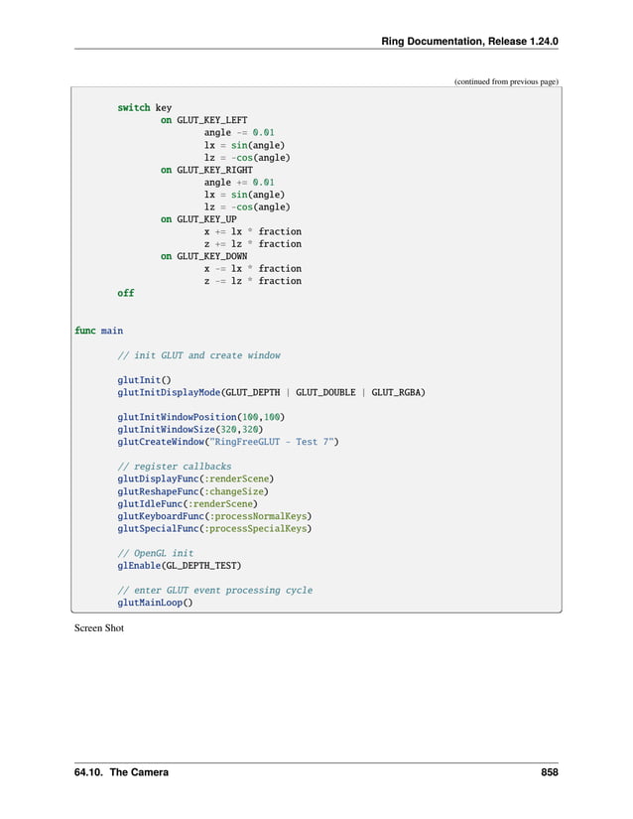Click the 'z += lz * fraction' line
Viewport: 633px width, 819px height.
pyautogui.click(x=253, y=244)
